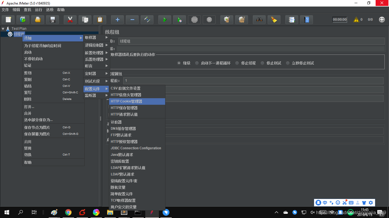Click the 线程数 input field

pyautogui.click(x=253, y=81)
